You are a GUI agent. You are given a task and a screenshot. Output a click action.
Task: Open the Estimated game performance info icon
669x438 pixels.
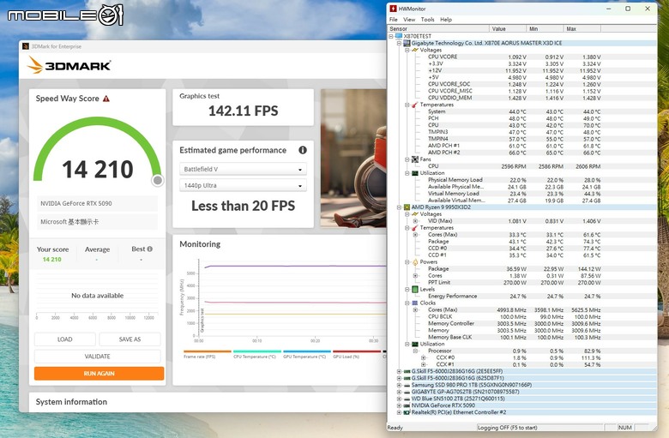point(303,150)
